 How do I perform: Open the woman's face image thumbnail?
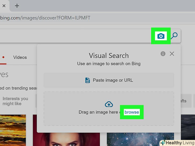tap(66, 139)
